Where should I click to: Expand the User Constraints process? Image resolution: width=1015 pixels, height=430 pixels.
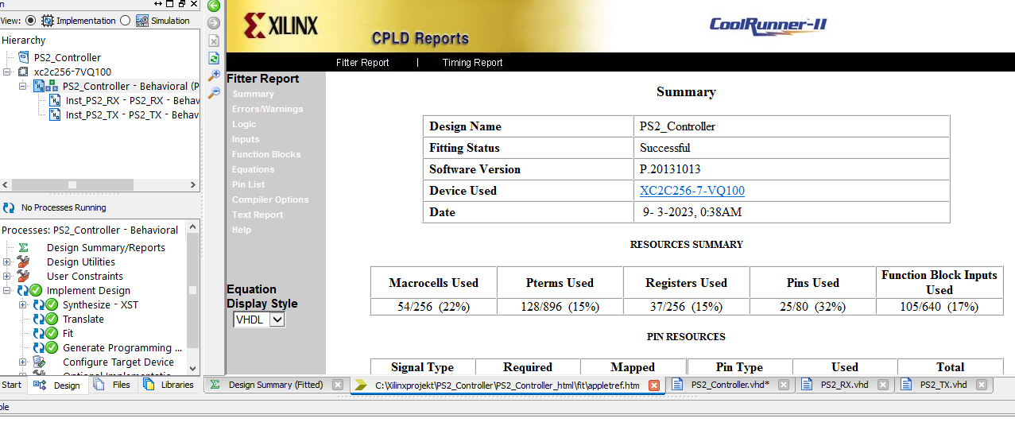point(7,276)
